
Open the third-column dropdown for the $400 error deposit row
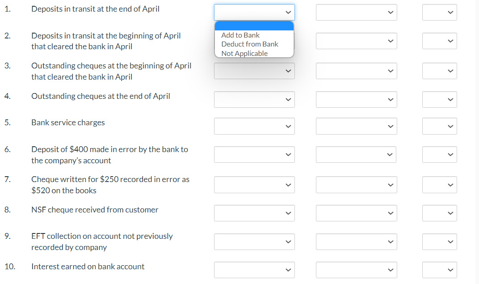(439, 154)
